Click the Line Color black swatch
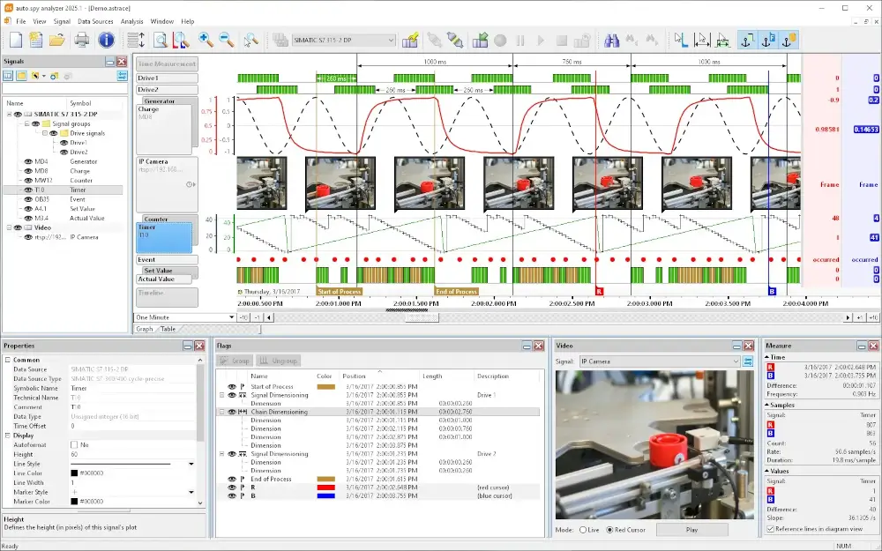This screenshot has height=551, width=882. tap(74, 473)
